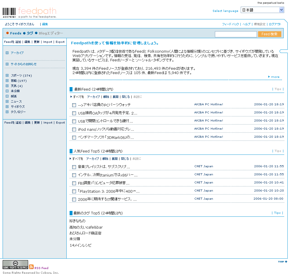This screenshot has height=274, width=290.
Task: Click the CNET Japan source for FBI調査 row
Action: (x=204, y=183)
